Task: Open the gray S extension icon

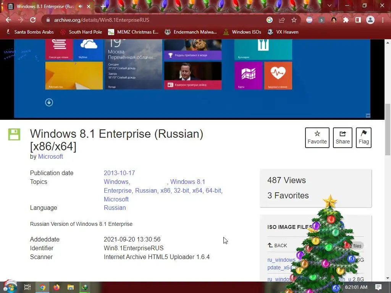Action: tap(322, 20)
